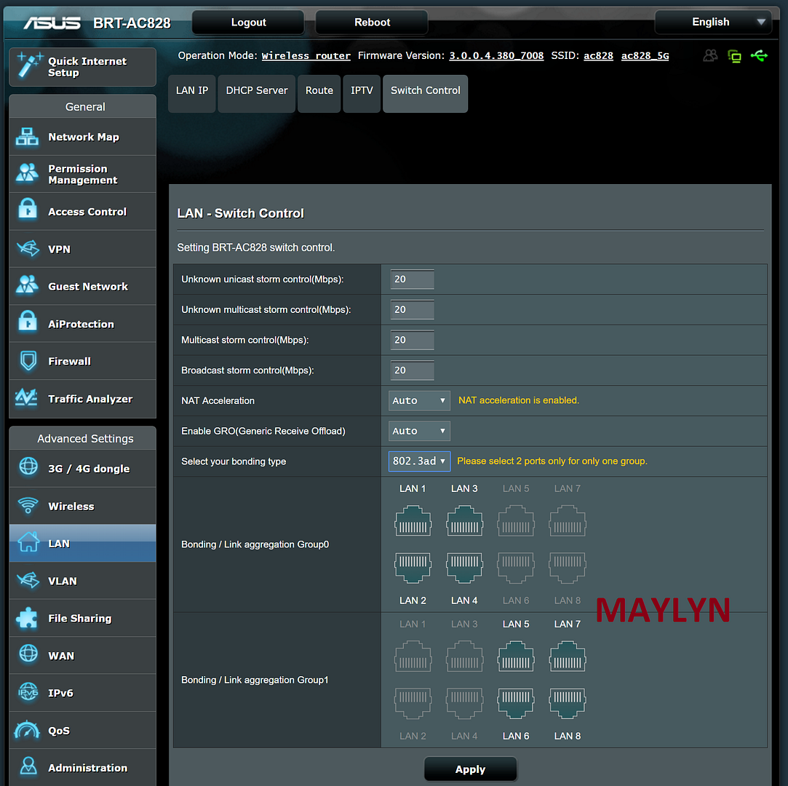Open the IPv6 globe icon
788x786 pixels.
(x=28, y=692)
